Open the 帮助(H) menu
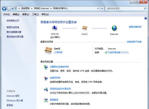The image size is (149, 109). click(45, 14)
